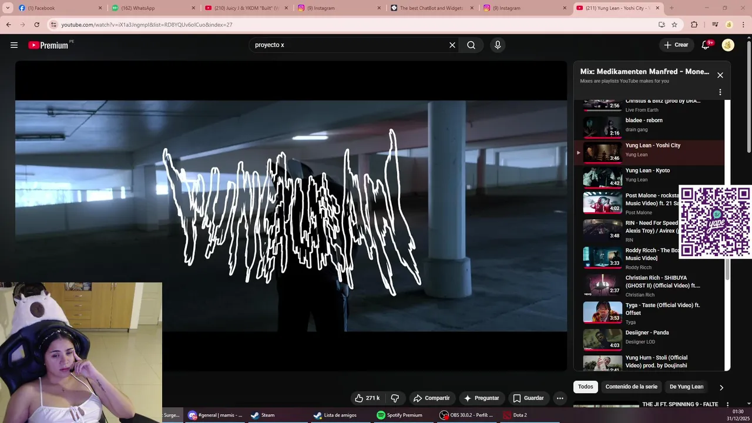Go forward with browser forward arrow

22,25
